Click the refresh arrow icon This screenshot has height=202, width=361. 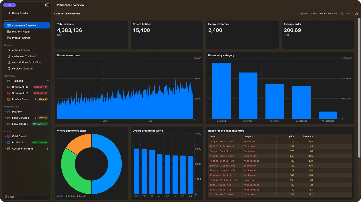click(x=342, y=14)
